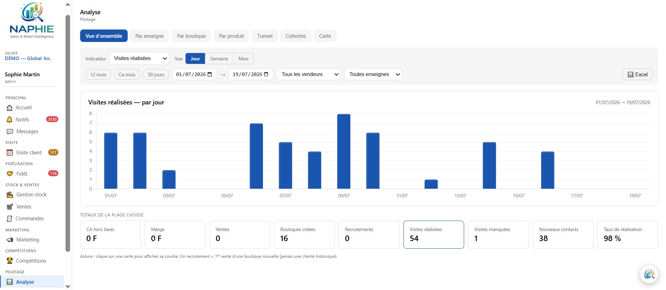
Task: Click the shortest chart bar of value 1
Action: 431,184
